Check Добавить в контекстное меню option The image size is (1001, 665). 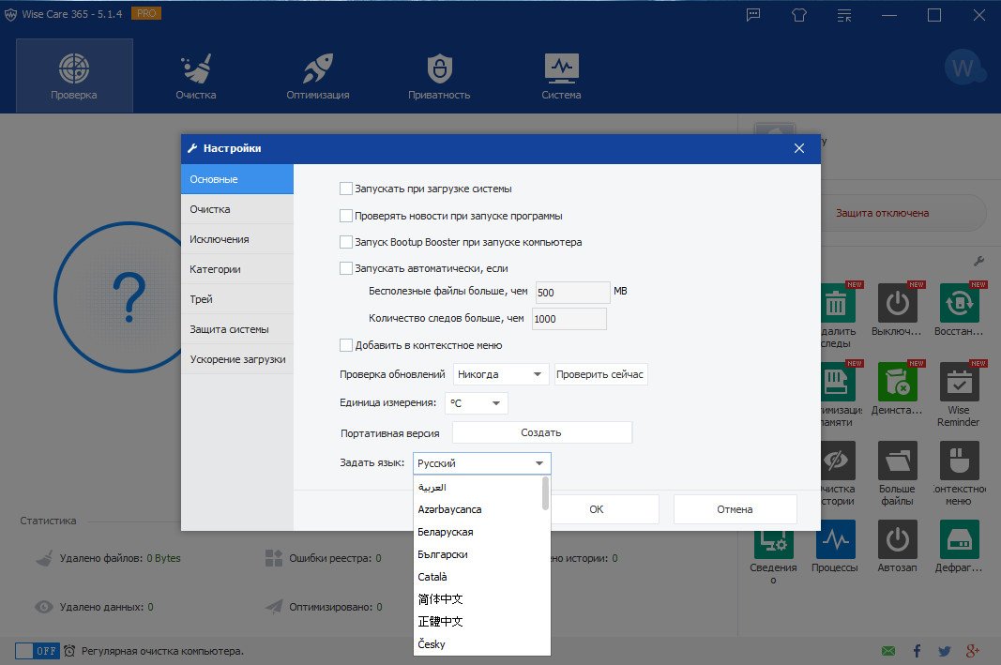(x=346, y=345)
